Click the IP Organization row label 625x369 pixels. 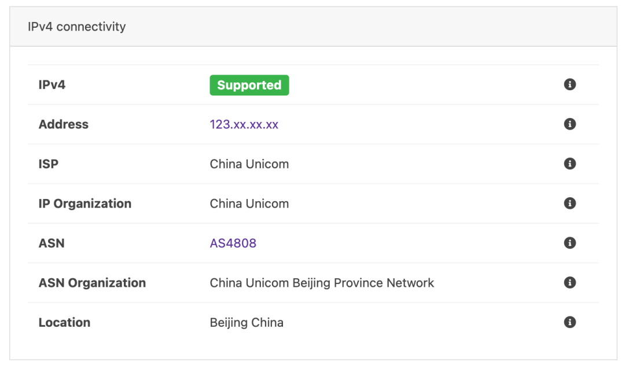click(x=84, y=203)
